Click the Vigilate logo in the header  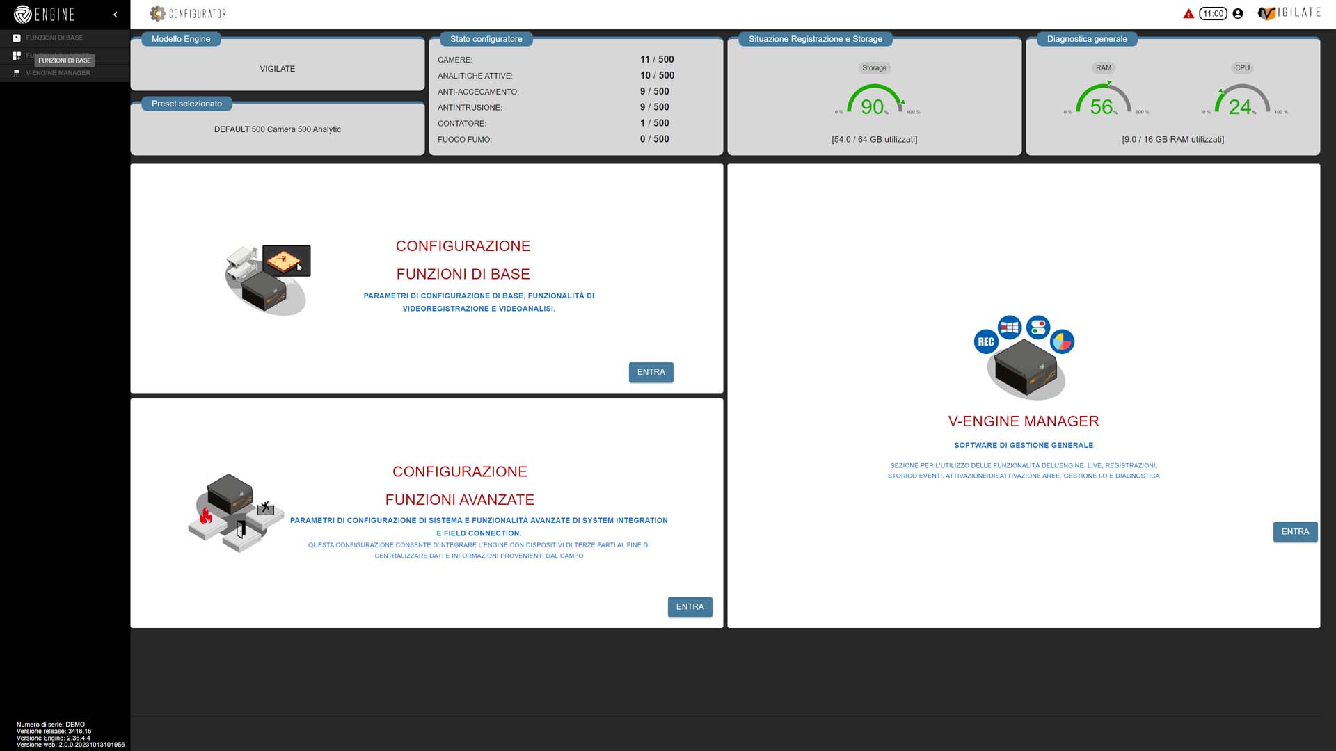click(1289, 13)
